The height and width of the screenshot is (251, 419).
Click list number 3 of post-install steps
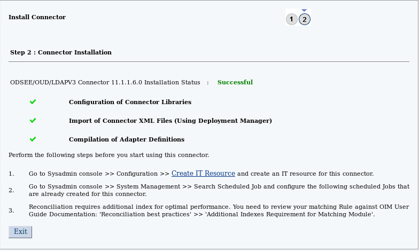point(11,210)
